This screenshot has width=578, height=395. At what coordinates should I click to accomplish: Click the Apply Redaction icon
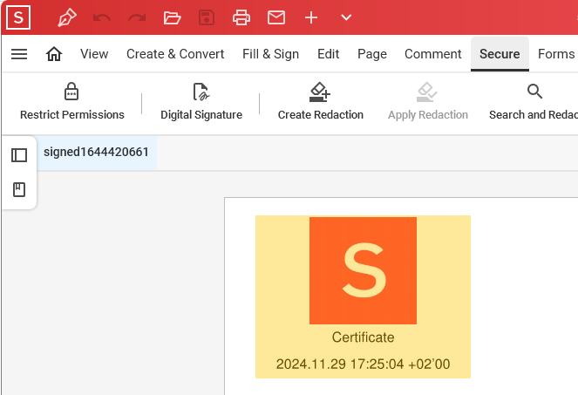click(427, 92)
